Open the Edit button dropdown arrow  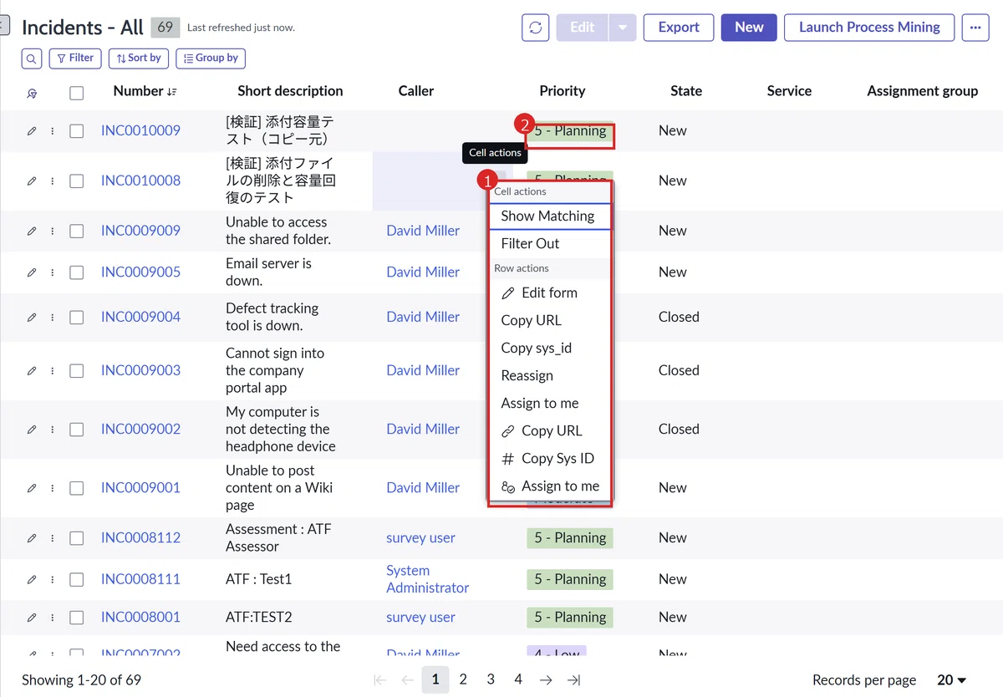coord(623,28)
